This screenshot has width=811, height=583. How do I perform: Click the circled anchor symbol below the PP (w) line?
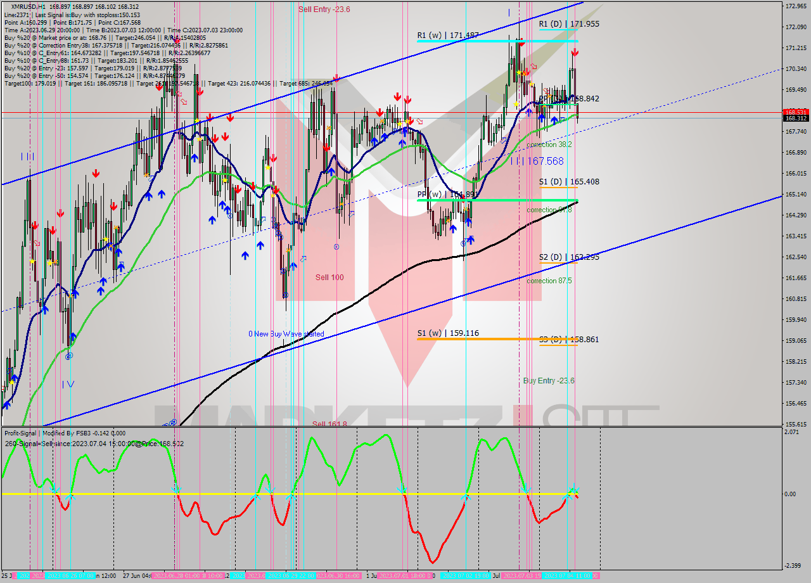tap(463, 243)
